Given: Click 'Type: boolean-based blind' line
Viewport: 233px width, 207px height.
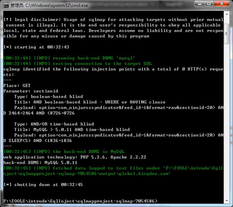Looking at the screenshot, I should click(49, 97).
